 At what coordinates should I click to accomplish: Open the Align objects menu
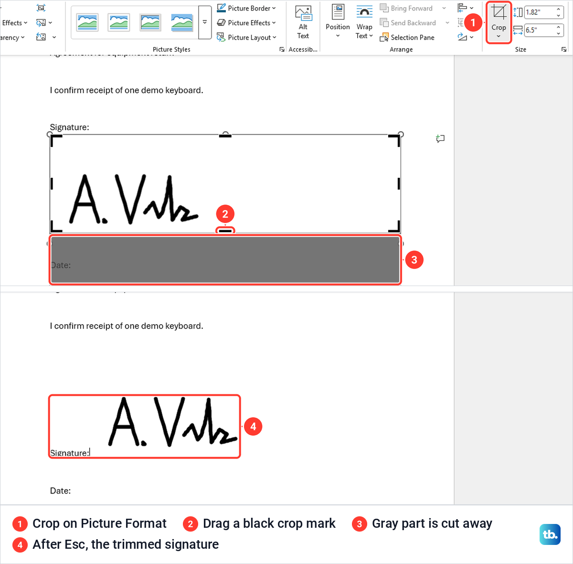click(x=465, y=8)
